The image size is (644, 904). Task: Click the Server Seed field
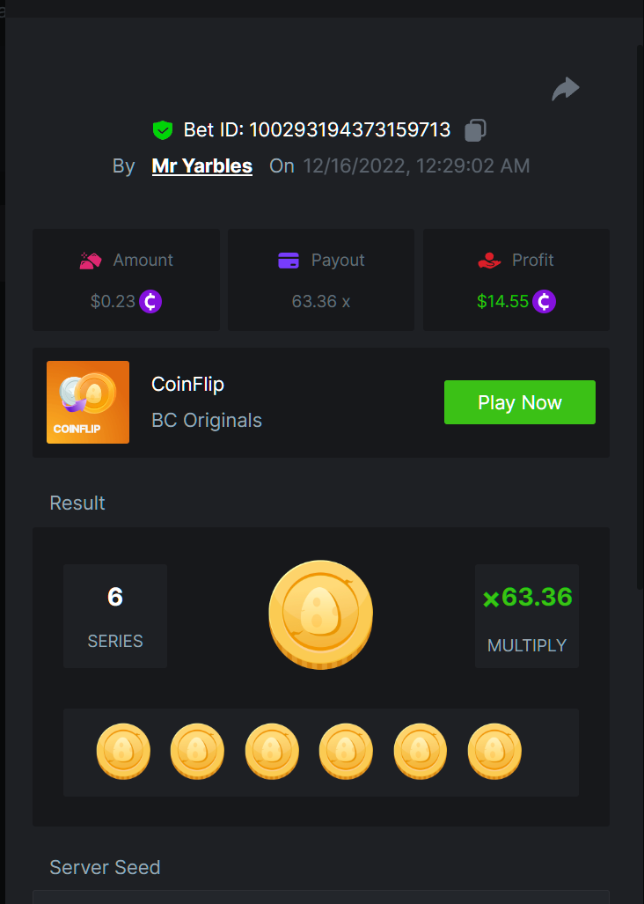click(x=321, y=897)
